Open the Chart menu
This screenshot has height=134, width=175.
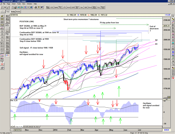point(14,4)
